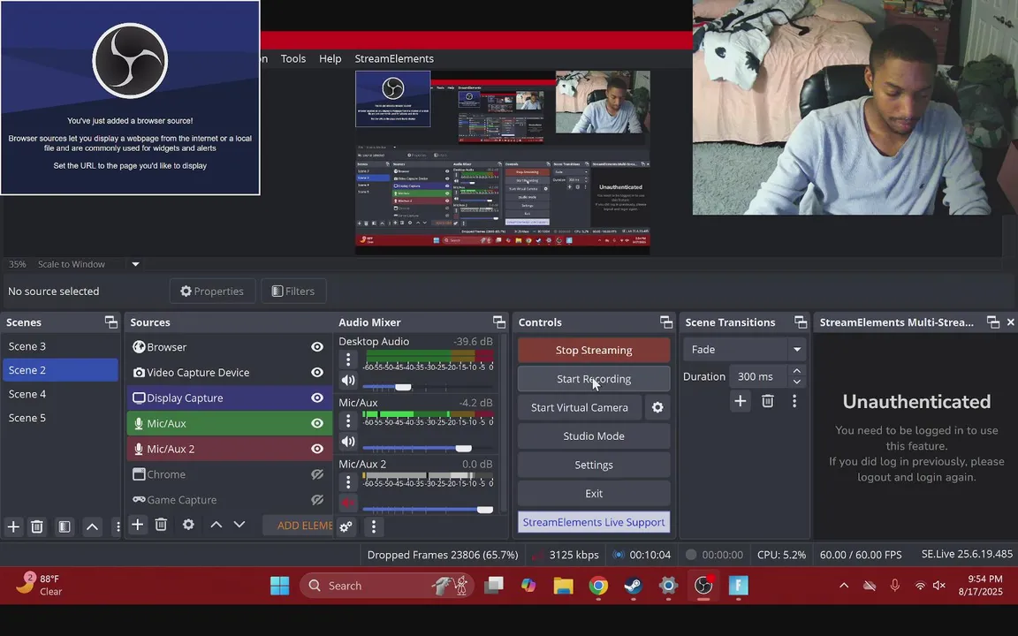Click Start Recording

[x=594, y=379]
